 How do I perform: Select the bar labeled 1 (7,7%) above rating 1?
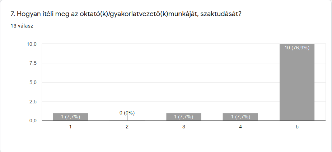70,117
